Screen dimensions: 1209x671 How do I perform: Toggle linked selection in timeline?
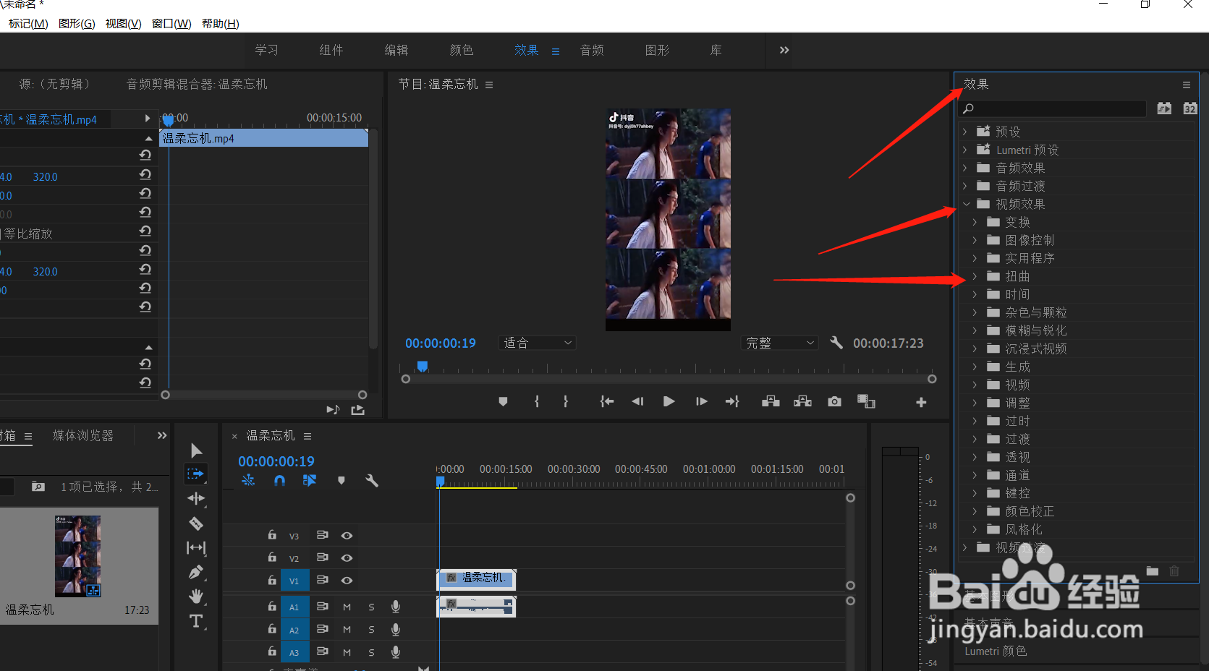tap(310, 480)
